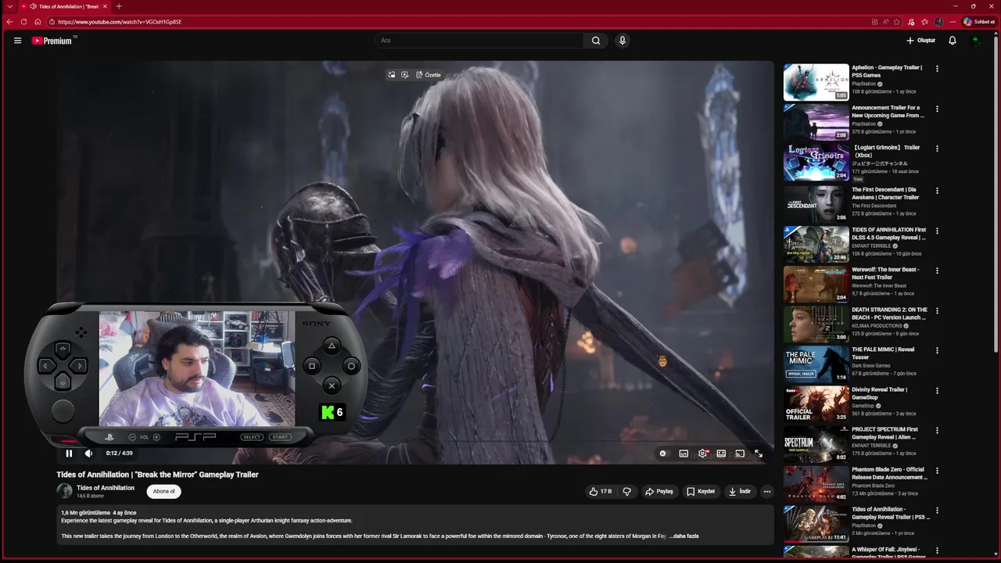Click Kaydet save button
This screenshot has height=563, width=1001.
[701, 491]
